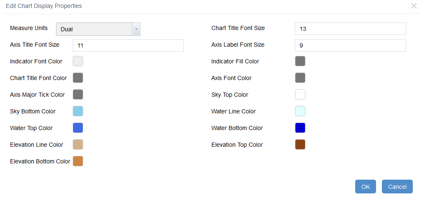Focus the Axis Label Font Size input

pos(350,45)
